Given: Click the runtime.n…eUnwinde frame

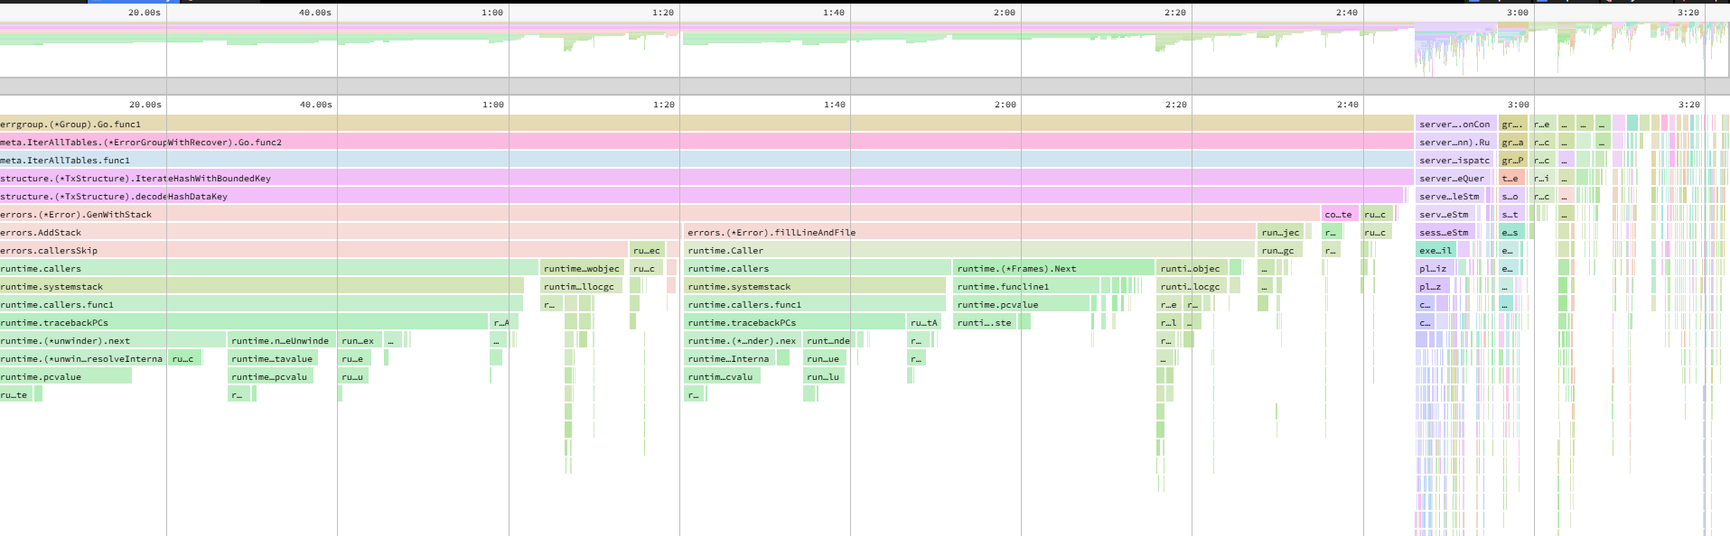Looking at the screenshot, I should 281,340.
